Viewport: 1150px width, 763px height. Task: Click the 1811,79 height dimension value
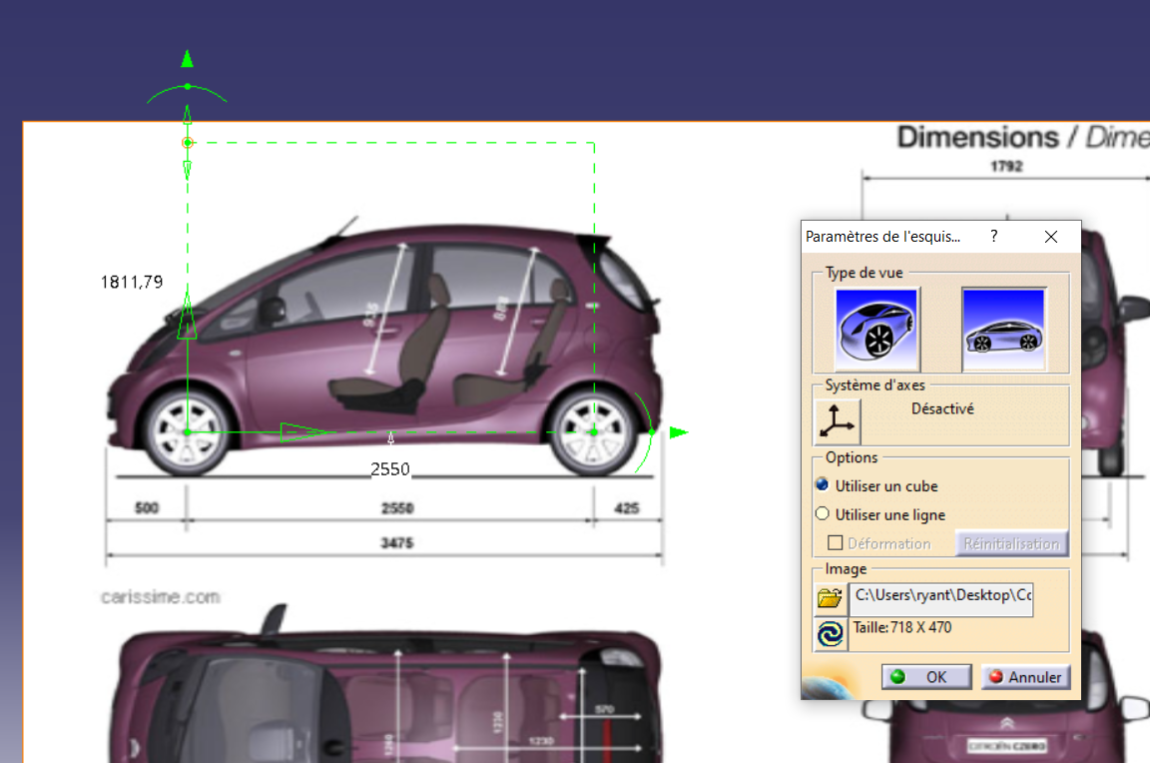(131, 283)
